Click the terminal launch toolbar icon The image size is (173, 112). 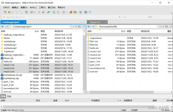tap(32, 12)
